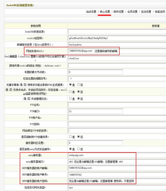Click the FTP端口 field showing 21

[x=95, y=111]
